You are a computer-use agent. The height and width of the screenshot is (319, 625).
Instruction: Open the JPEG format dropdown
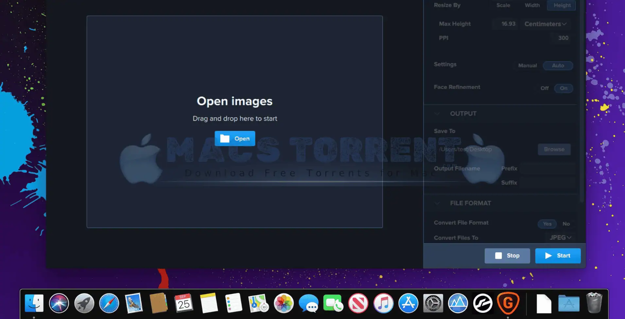point(560,238)
